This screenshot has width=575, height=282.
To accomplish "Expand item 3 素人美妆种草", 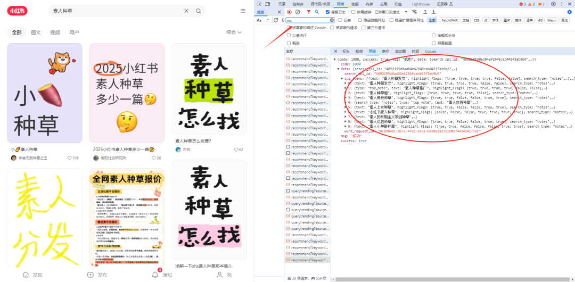I will pyautogui.click(x=346, y=97).
